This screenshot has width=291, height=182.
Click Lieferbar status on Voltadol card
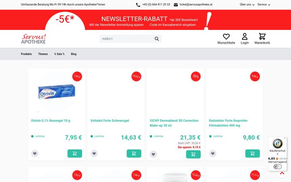(x=97, y=136)
